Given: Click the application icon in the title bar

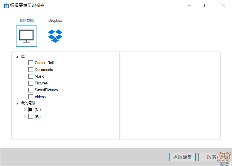Looking at the screenshot, I should 5,5.
